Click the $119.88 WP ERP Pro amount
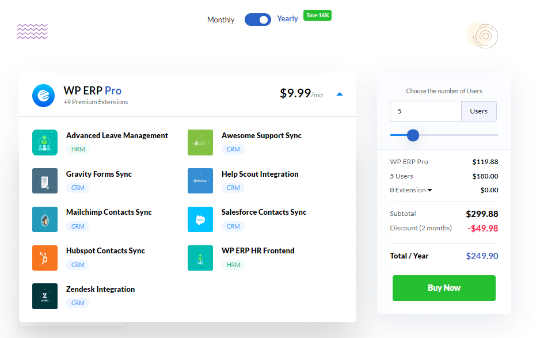Viewport: 540px width, 338px height. coord(485,162)
